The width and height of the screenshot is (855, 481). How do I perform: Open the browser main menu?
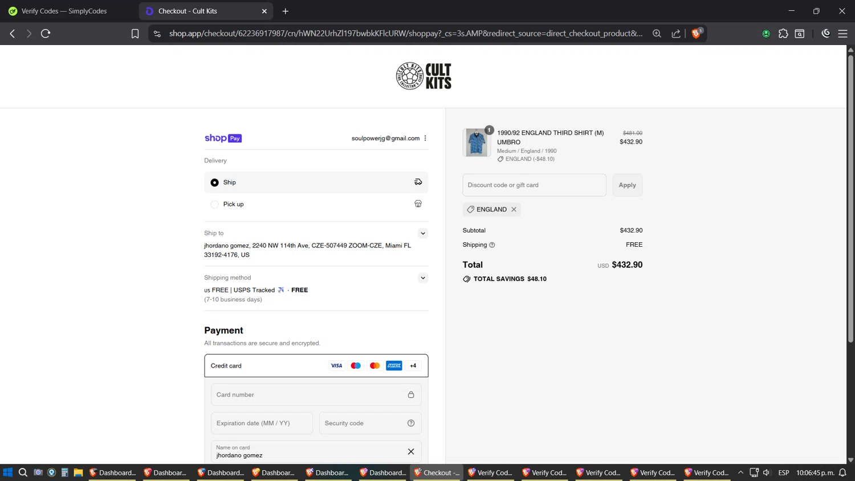[x=842, y=34]
